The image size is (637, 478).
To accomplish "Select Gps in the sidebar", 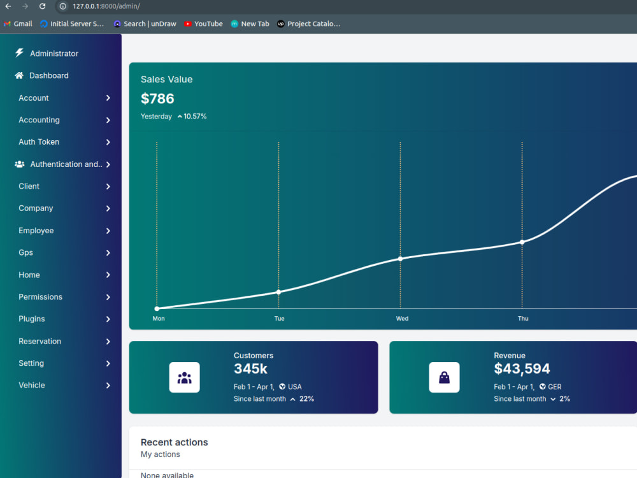I will point(25,252).
